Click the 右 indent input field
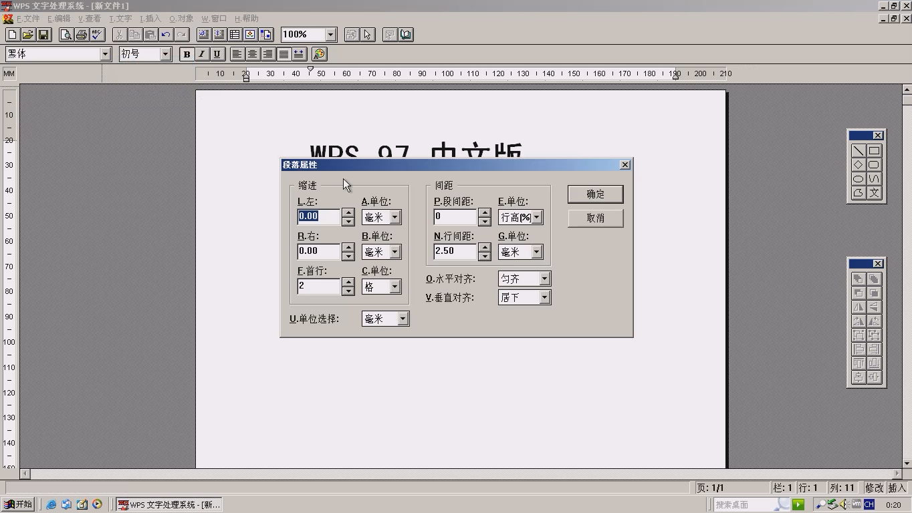912x513 pixels. click(x=319, y=251)
